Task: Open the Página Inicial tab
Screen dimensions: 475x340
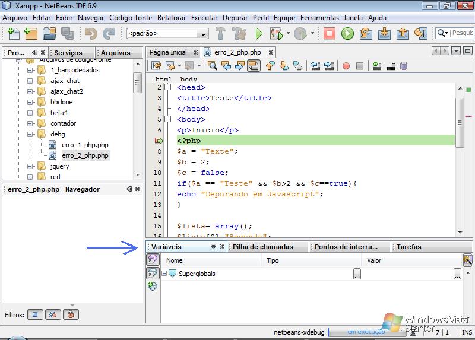Action: tap(168, 52)
